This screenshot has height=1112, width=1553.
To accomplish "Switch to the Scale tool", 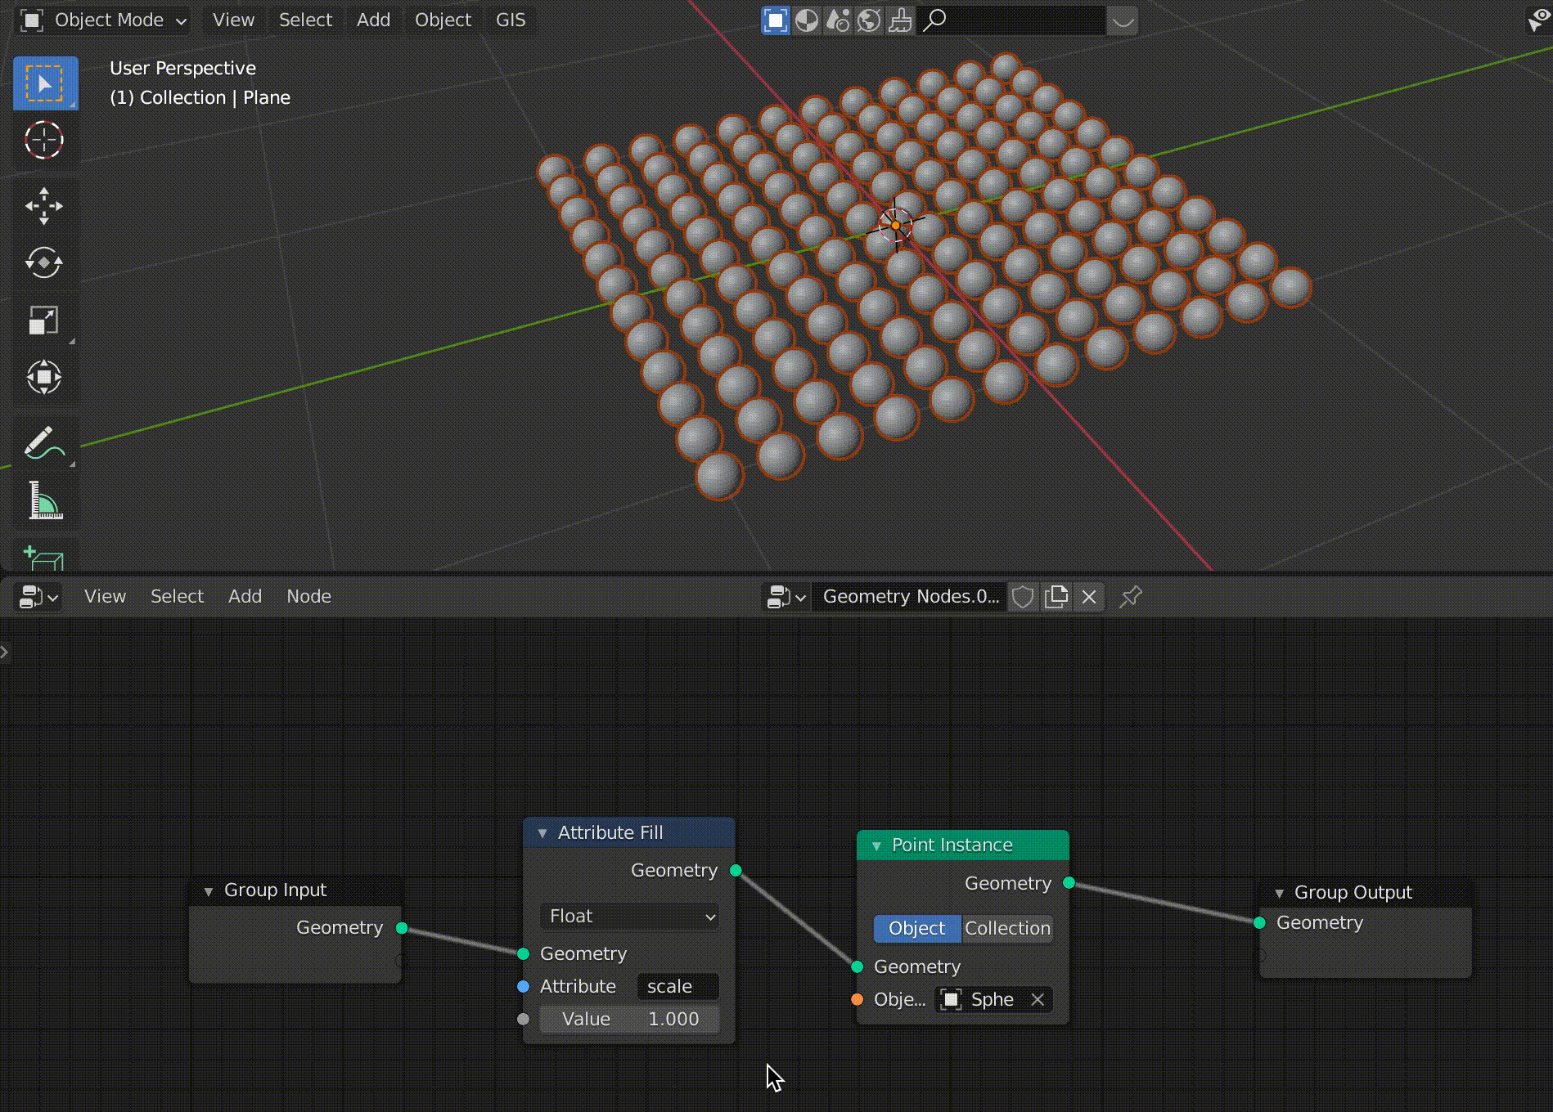I will click(44, 321).
